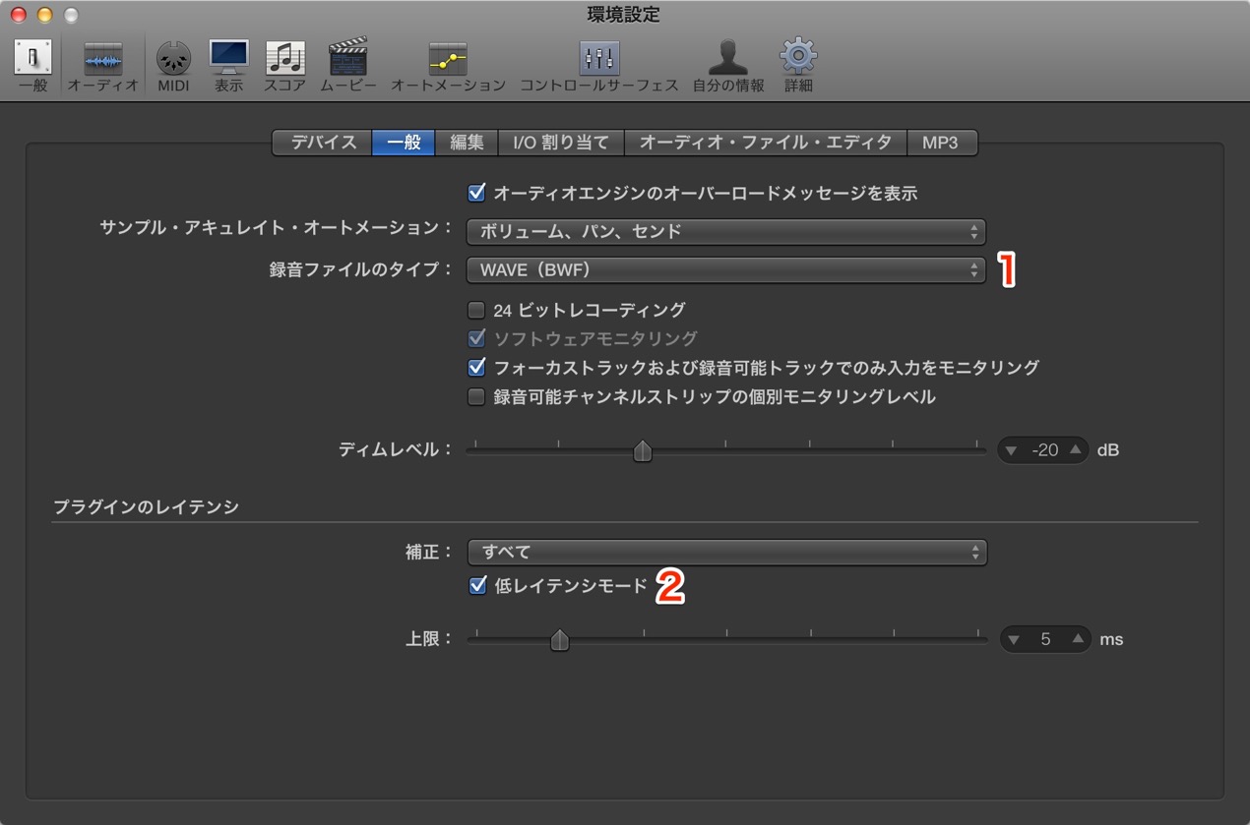Open the スコア score icon

click(x=285, y=58)
